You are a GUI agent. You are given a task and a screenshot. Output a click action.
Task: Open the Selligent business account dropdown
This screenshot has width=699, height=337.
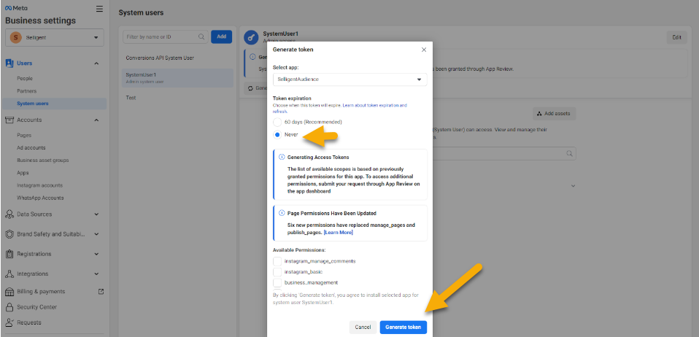point(55,37)
